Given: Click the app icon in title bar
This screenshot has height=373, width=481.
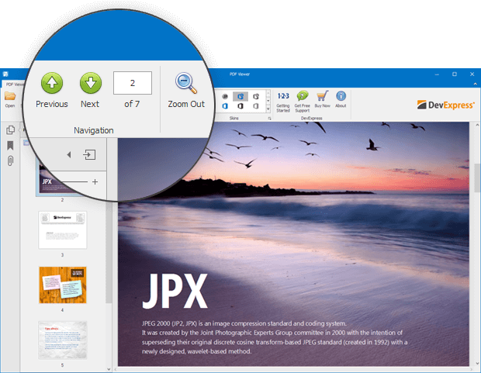Looking at the screenshot, I should click(5, 74).
